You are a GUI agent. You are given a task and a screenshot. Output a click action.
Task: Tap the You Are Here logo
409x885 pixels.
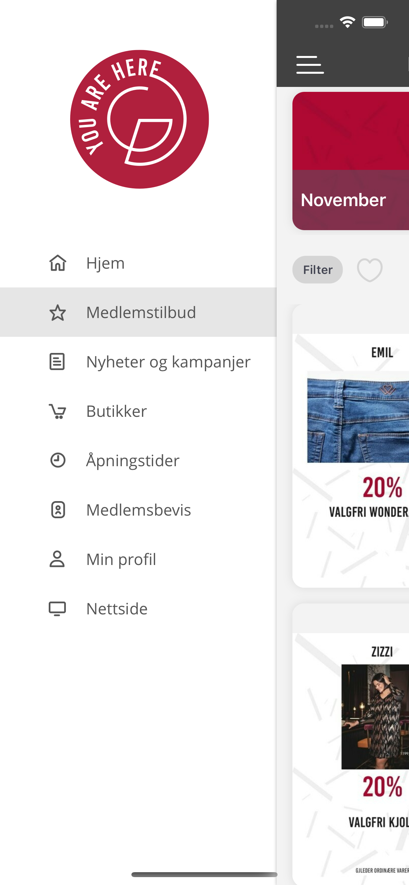[x=140, y=119]
